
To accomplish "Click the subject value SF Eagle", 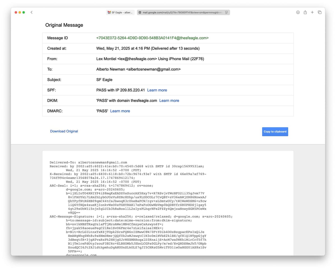I will coord(104,80).
